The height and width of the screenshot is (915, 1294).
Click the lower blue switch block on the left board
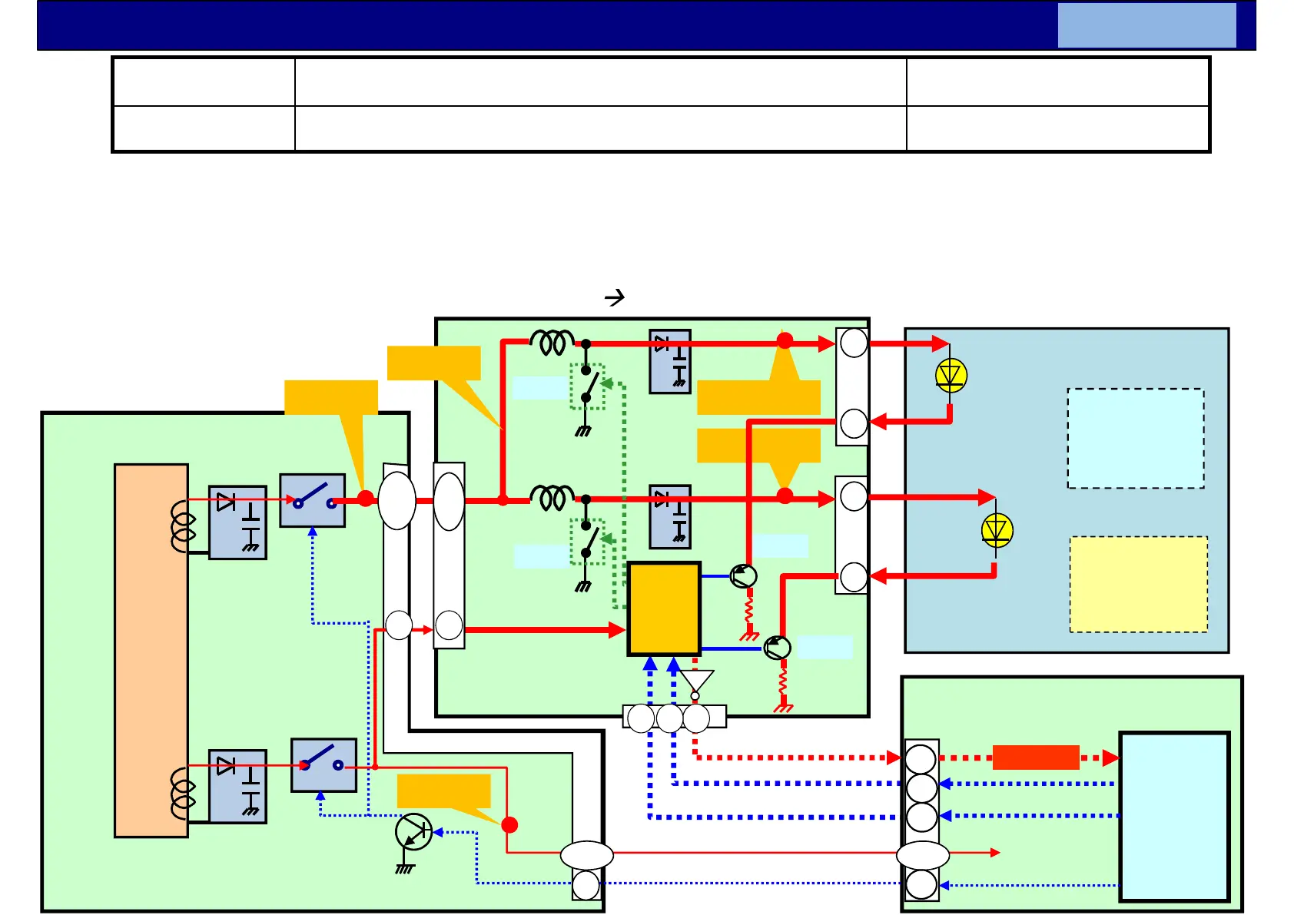click(323, 765)
